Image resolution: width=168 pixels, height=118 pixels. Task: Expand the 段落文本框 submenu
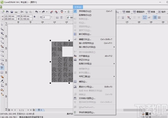coord(94,64)
